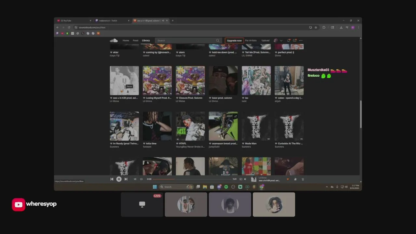Viewport: 416px width, 234px height.
Task: Open the 'lotta time' track title
Action: (151, 143)
